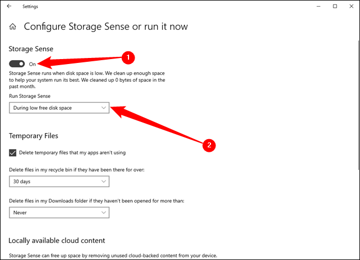
Task: Click the back arrow in the title bar
Action: 9,6
